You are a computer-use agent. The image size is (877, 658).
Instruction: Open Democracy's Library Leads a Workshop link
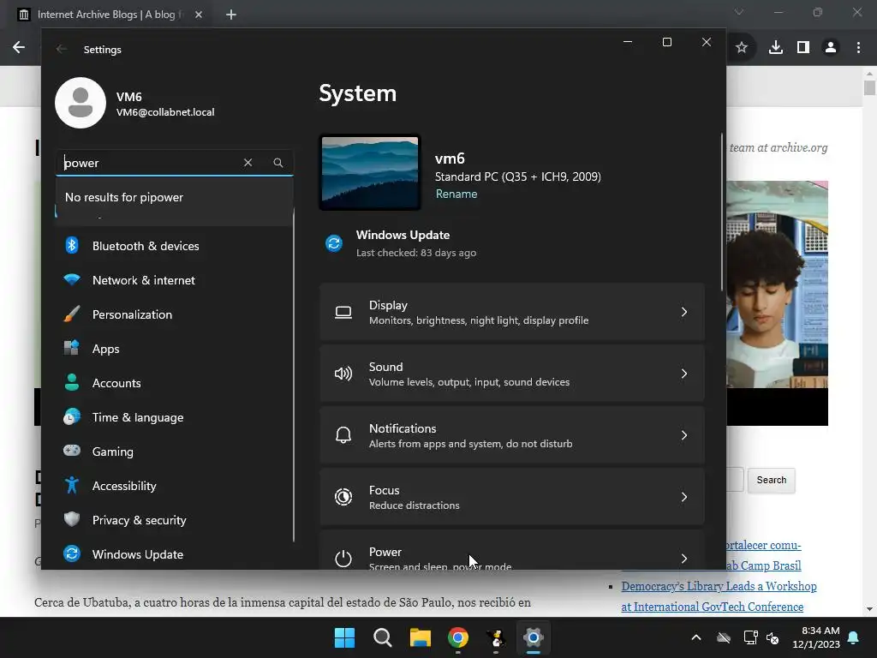click(719, 596)
